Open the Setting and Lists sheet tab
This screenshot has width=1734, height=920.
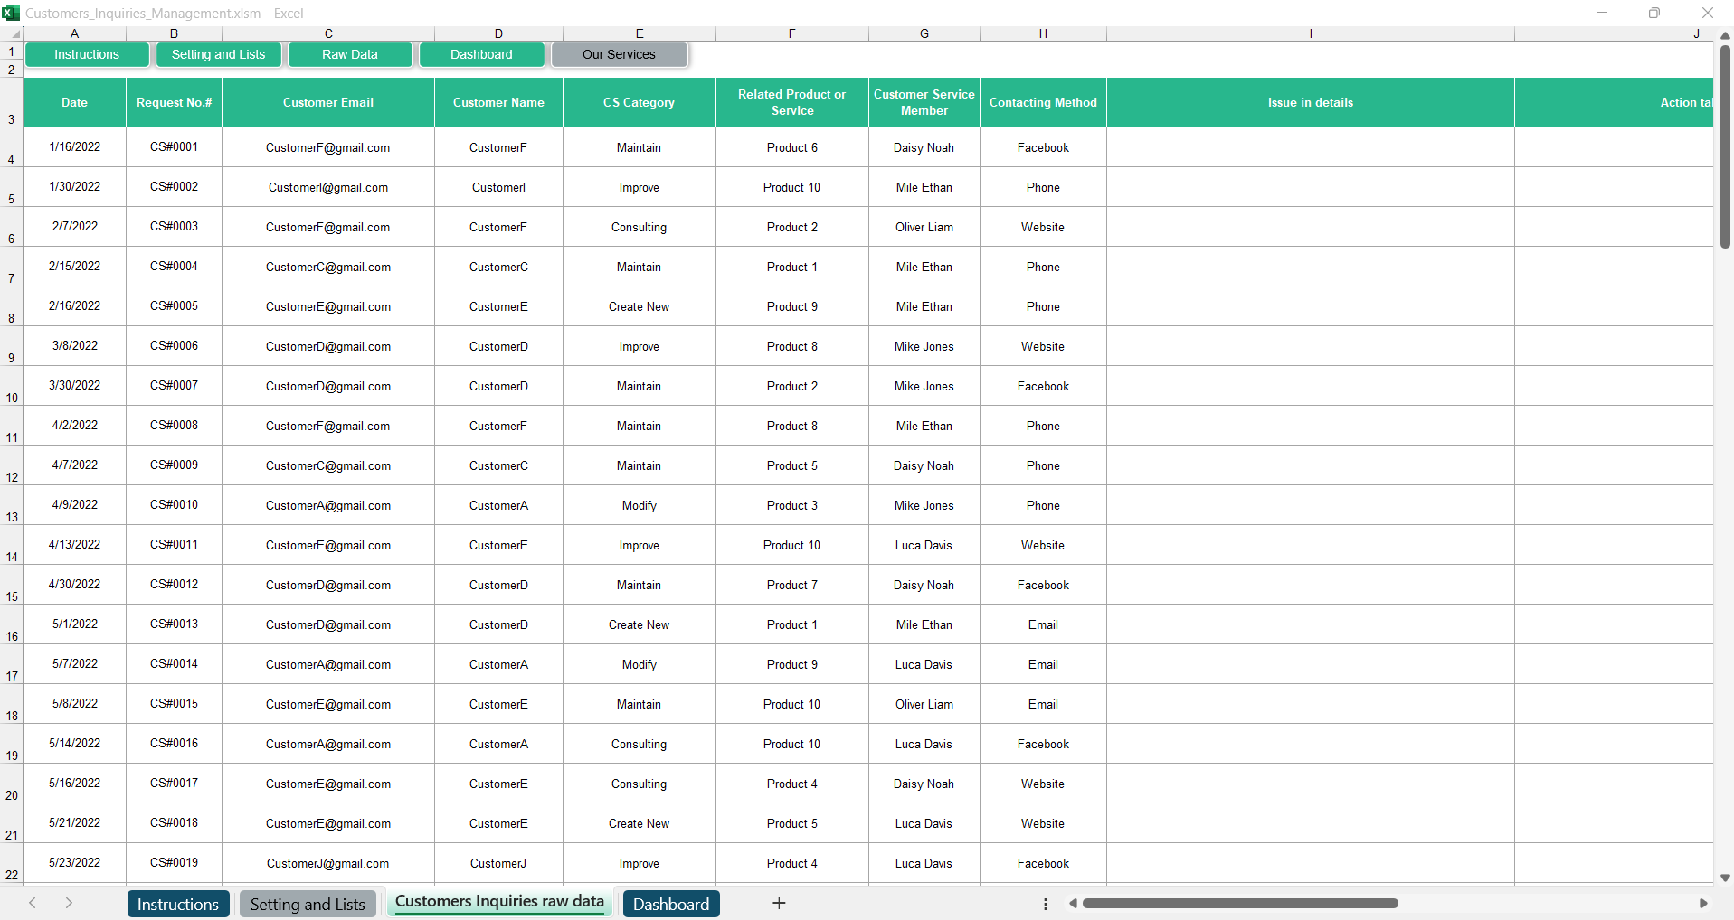[x=307, y=904]
